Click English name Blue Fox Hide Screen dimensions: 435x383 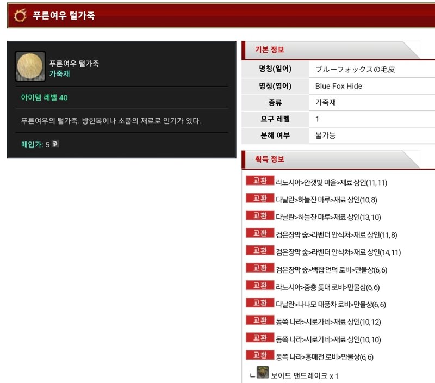pyautogui.click(x=338, y=86)
